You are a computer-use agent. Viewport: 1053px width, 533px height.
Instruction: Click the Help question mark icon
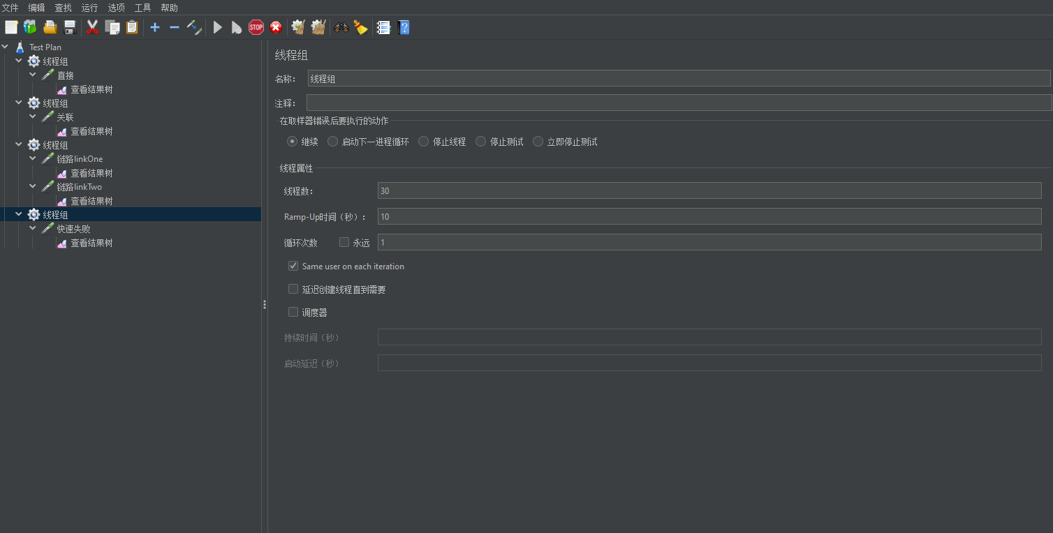pos(404,27)
